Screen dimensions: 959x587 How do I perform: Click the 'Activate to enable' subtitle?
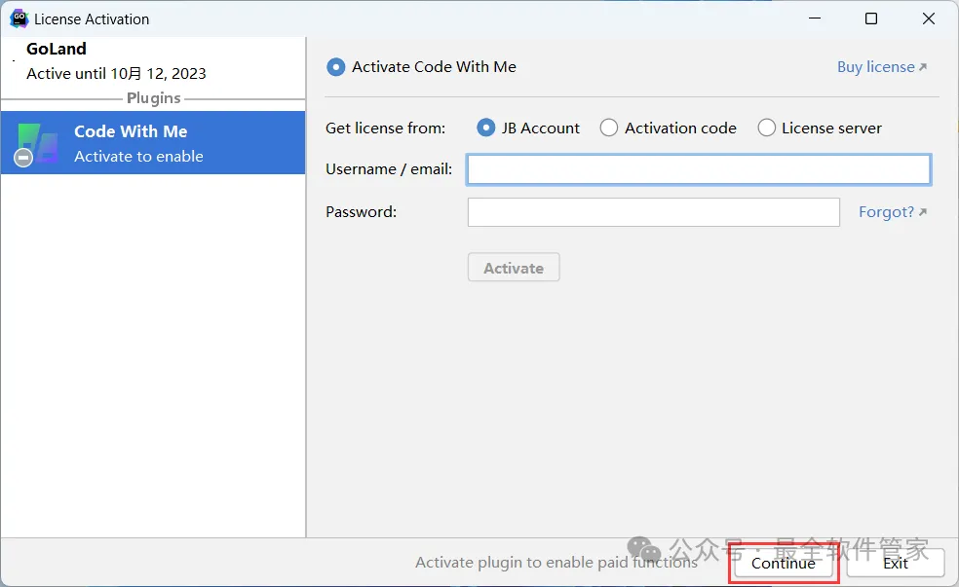click(x=138, y=157)
